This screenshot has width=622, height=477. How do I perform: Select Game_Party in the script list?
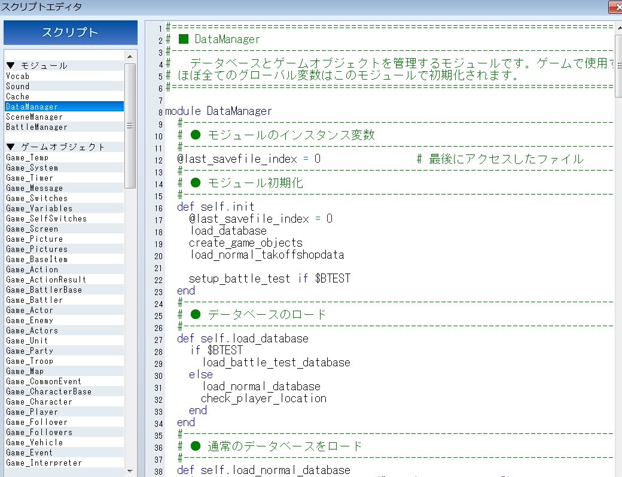click(x=64, y=351)
